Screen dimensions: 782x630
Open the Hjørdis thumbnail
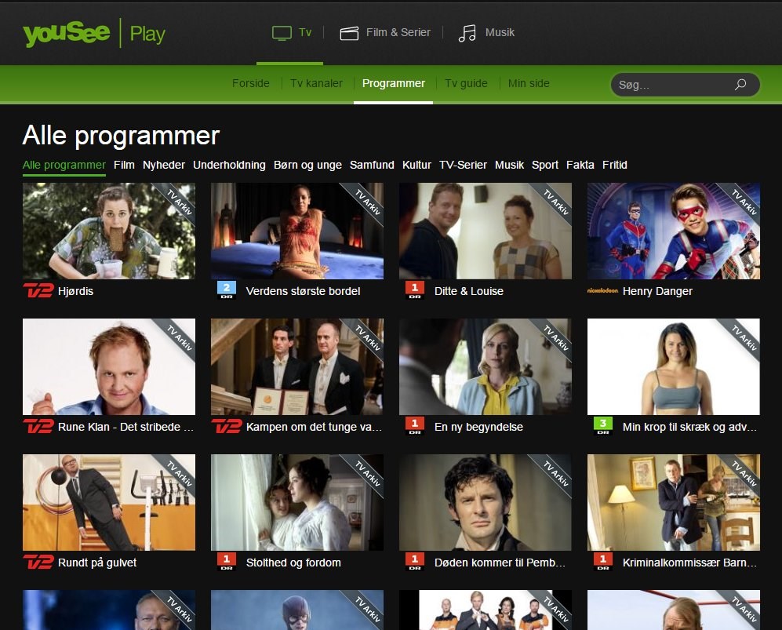109,231
